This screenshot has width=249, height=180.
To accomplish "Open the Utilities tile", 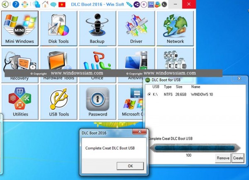I will pyautogui.click(x=20, y=102).
